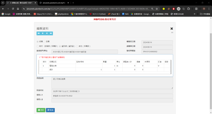The image size is (212, 114).
Task: Click the orange extension icon in the toolbar
Action: tap(168, 9)
